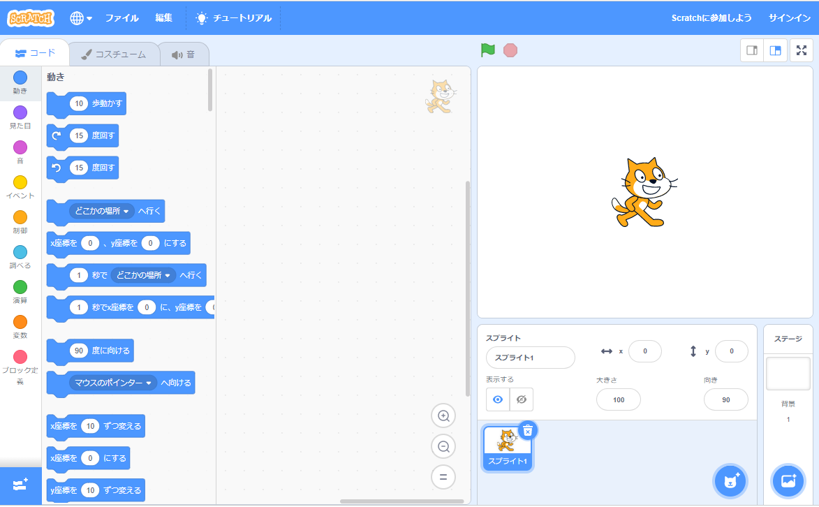Image resolution: width=819 pixels, height=507 pixels.
Task: Open the 編集 menu
Action: (x=163, y=17)
